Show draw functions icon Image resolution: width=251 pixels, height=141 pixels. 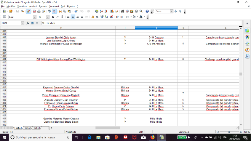pos(116,11)
